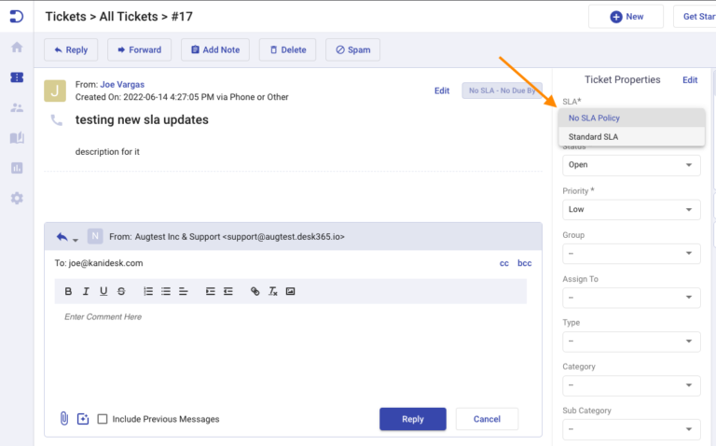The width and height of the screenshot is (716, 446).
Task: Click the Enter Comment Here field
Action: pos(291,316)
